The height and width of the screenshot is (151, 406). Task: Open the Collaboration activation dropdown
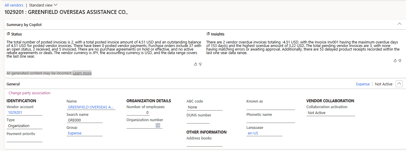tap(330, 113)
